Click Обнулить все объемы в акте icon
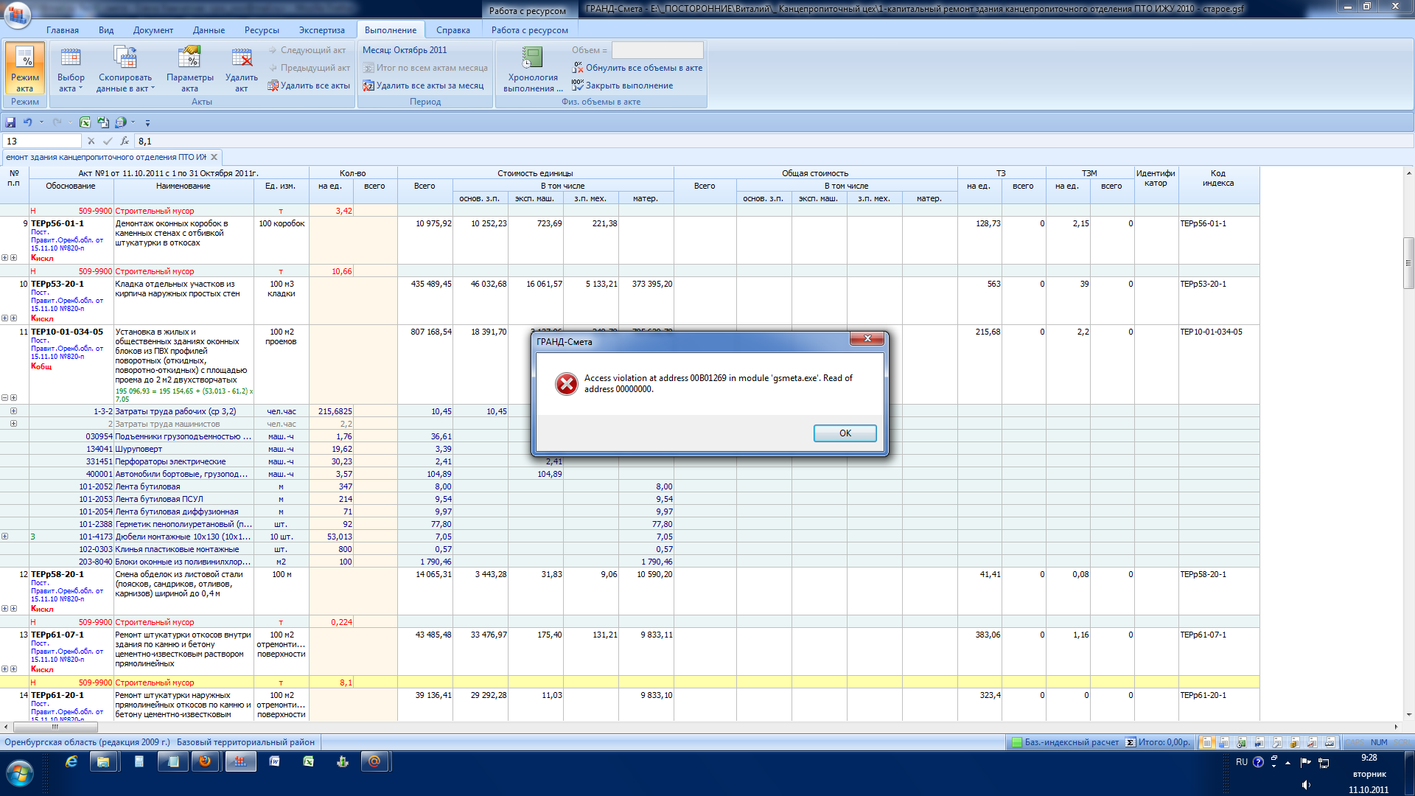This screenshot has width=1415, height=796. click(578, 68)
